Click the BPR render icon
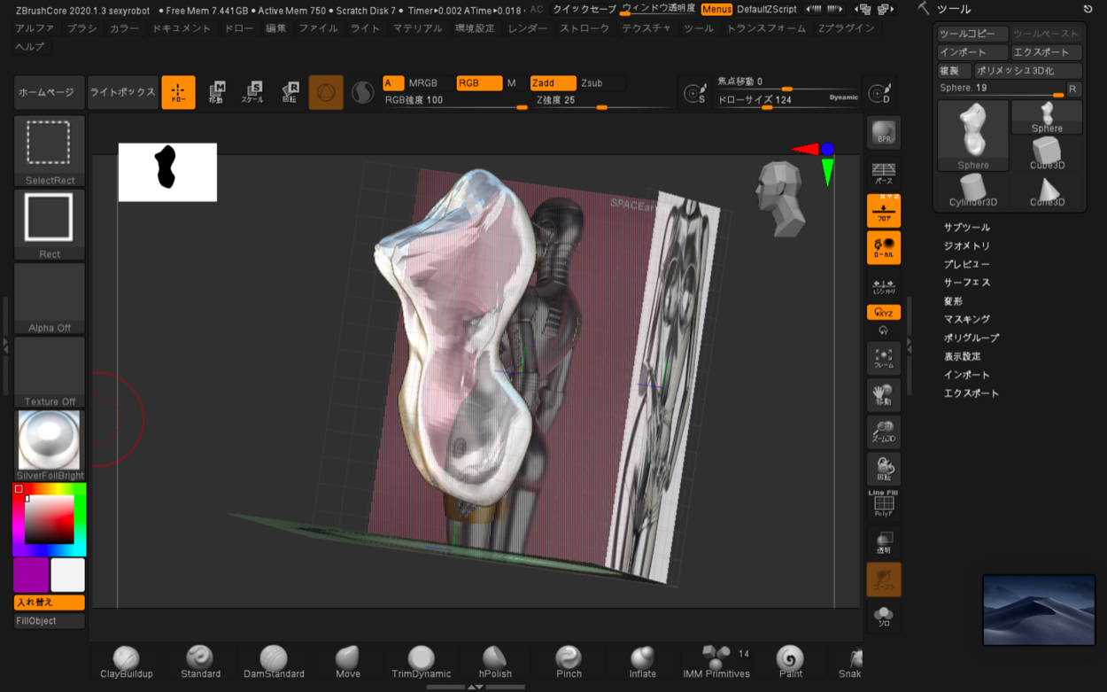Screen dimensions: 1107x692 coord(883,133)
